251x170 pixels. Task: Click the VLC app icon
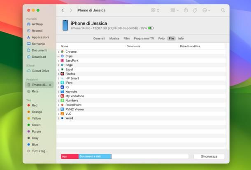coord(62,114)
